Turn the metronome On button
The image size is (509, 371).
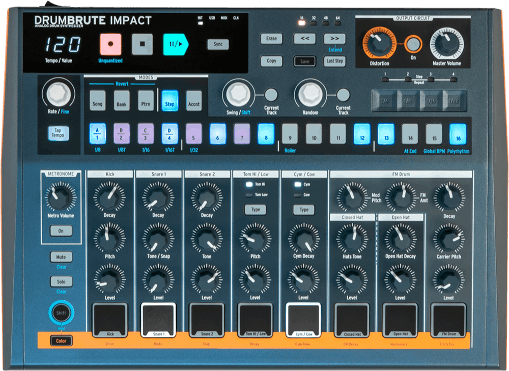[61, 231]
